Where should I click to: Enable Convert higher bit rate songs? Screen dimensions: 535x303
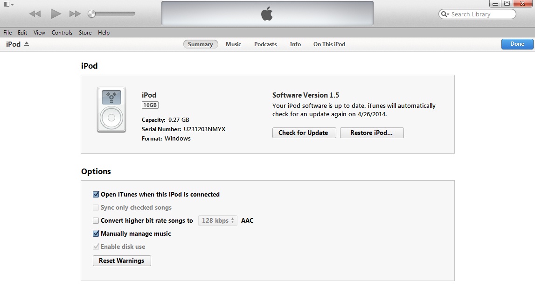click(x=96, y=221)
